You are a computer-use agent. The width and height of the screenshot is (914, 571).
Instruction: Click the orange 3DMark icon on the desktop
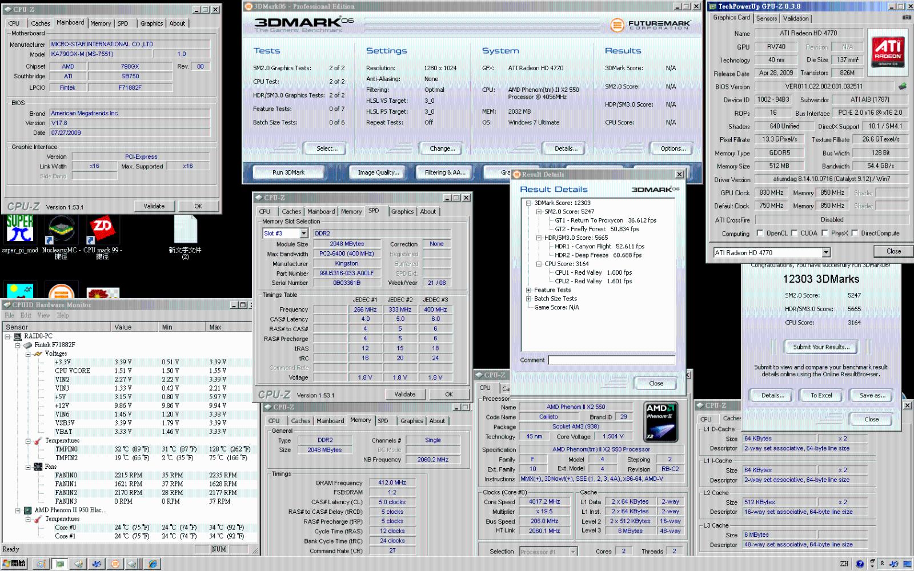pyautogui.click(x=61, y=291)
